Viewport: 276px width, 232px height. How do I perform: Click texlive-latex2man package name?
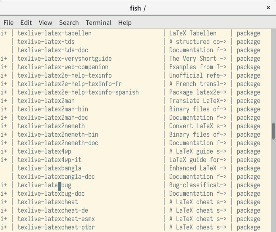click(x=46, y=101)
